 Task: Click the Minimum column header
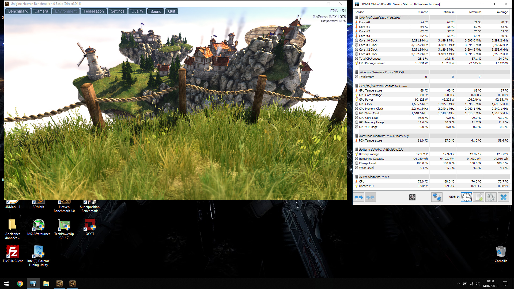click(443, 12)
